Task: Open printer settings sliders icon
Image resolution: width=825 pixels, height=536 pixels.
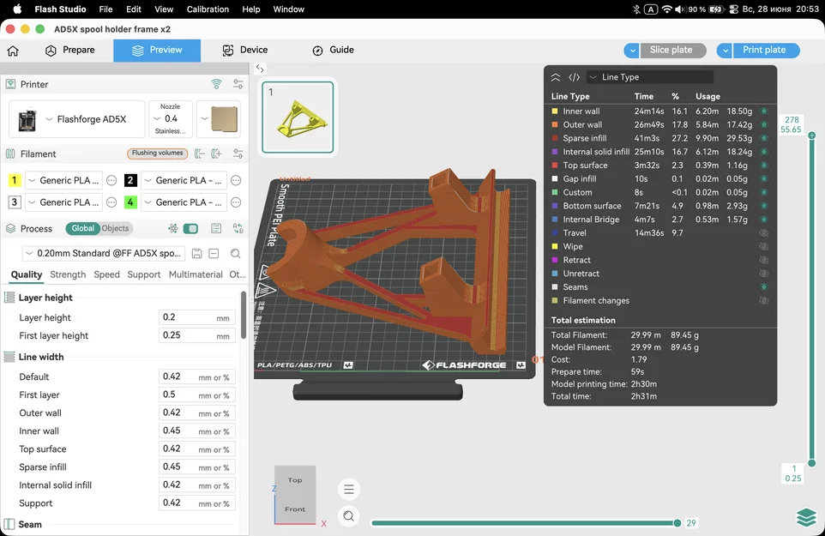Action: (238, 84)
